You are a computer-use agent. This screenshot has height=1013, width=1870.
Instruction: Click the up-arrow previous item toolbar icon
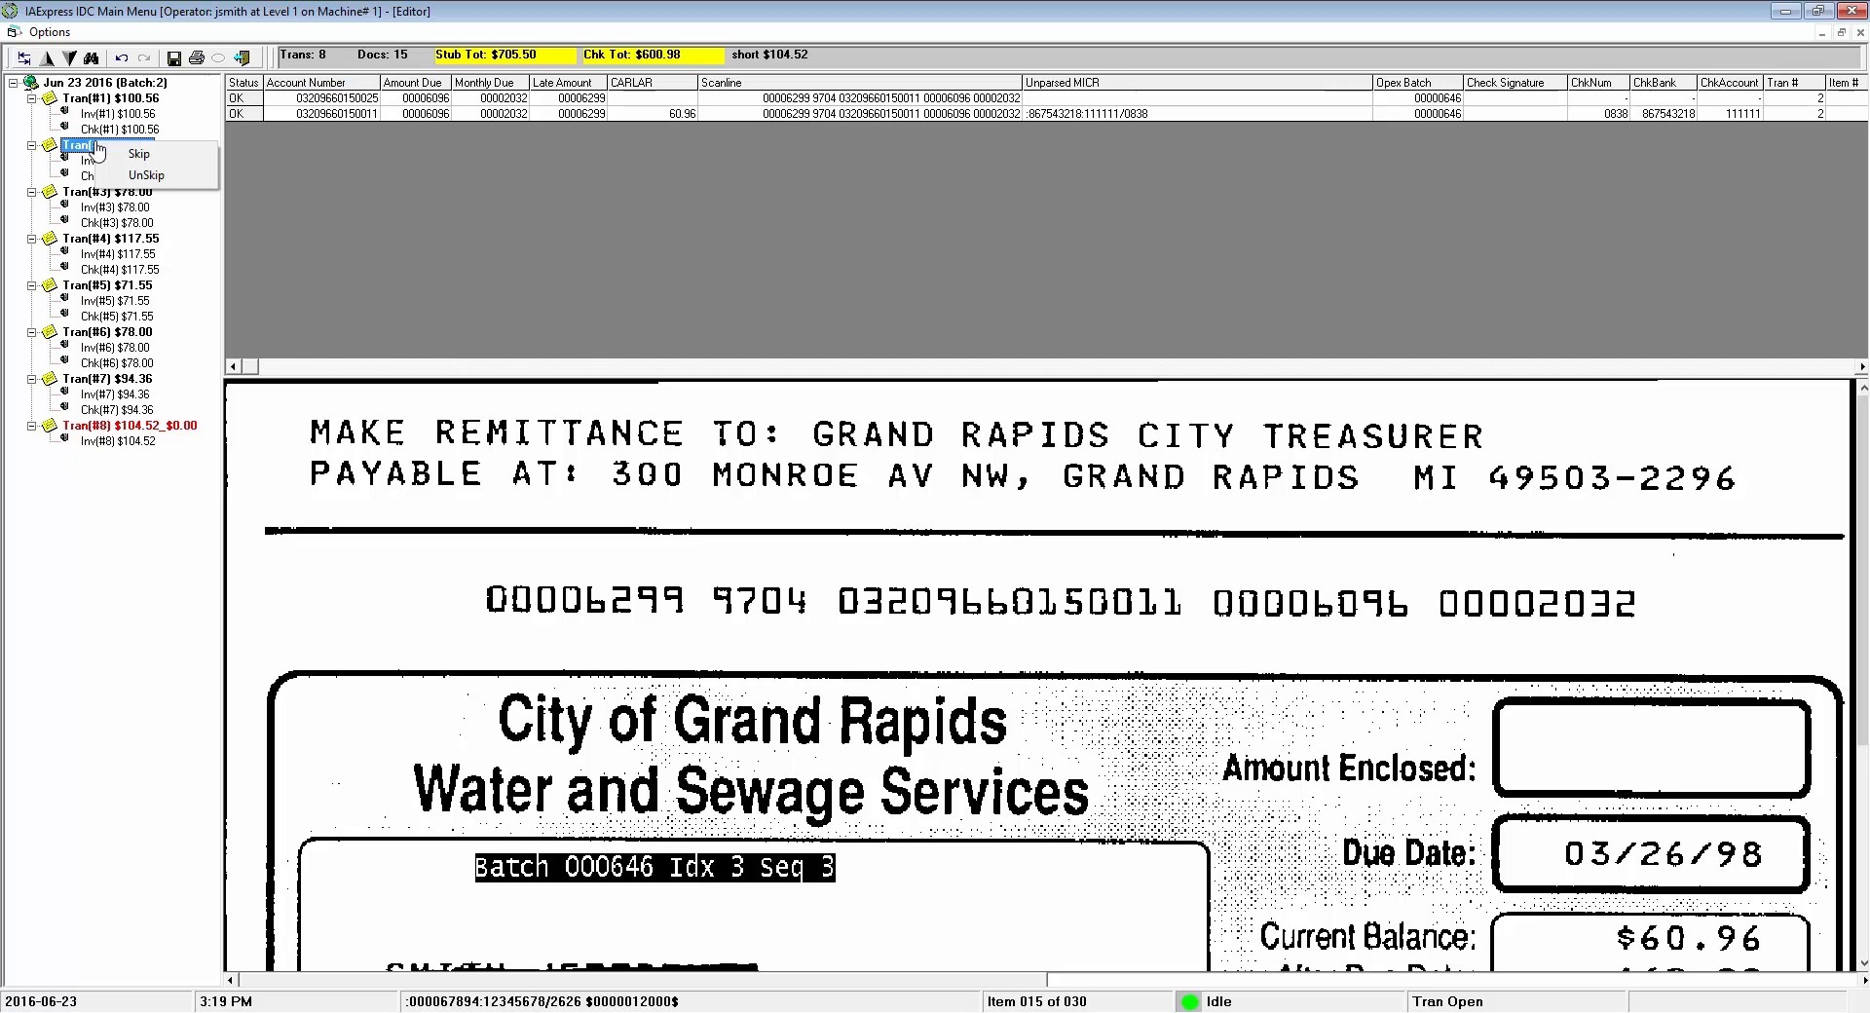coord(47,58)
